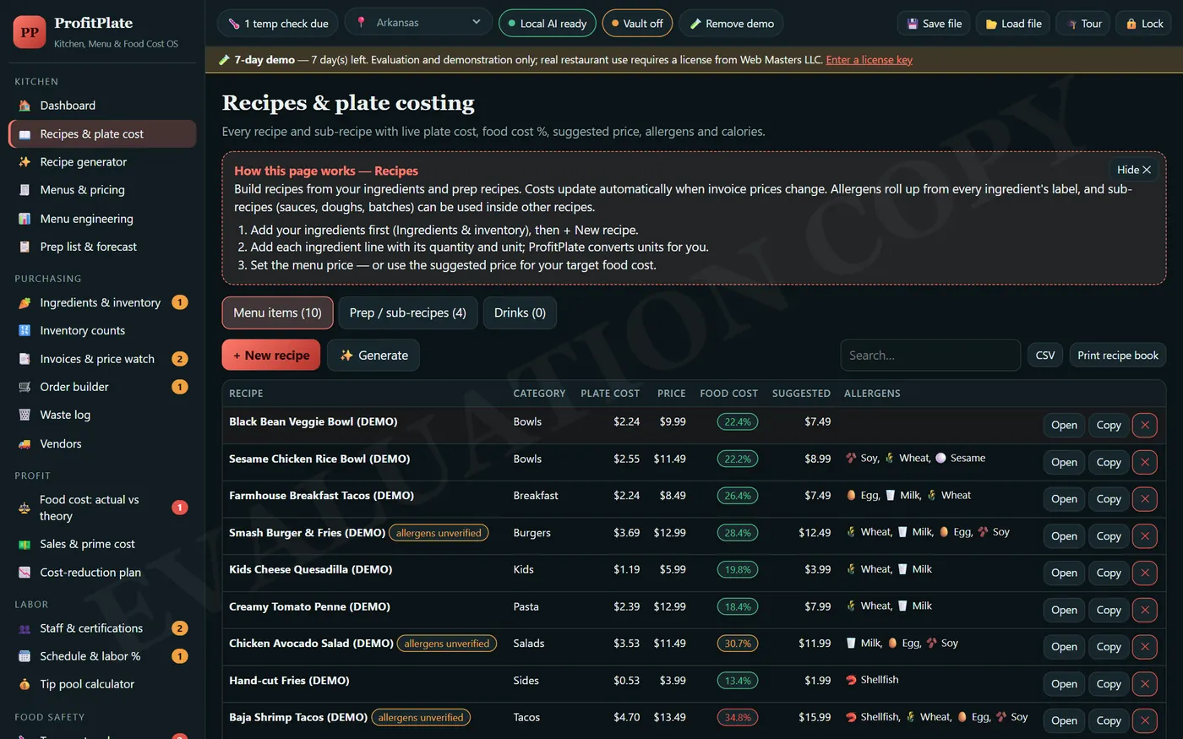Open Prep list & forecast

point(102,247)
